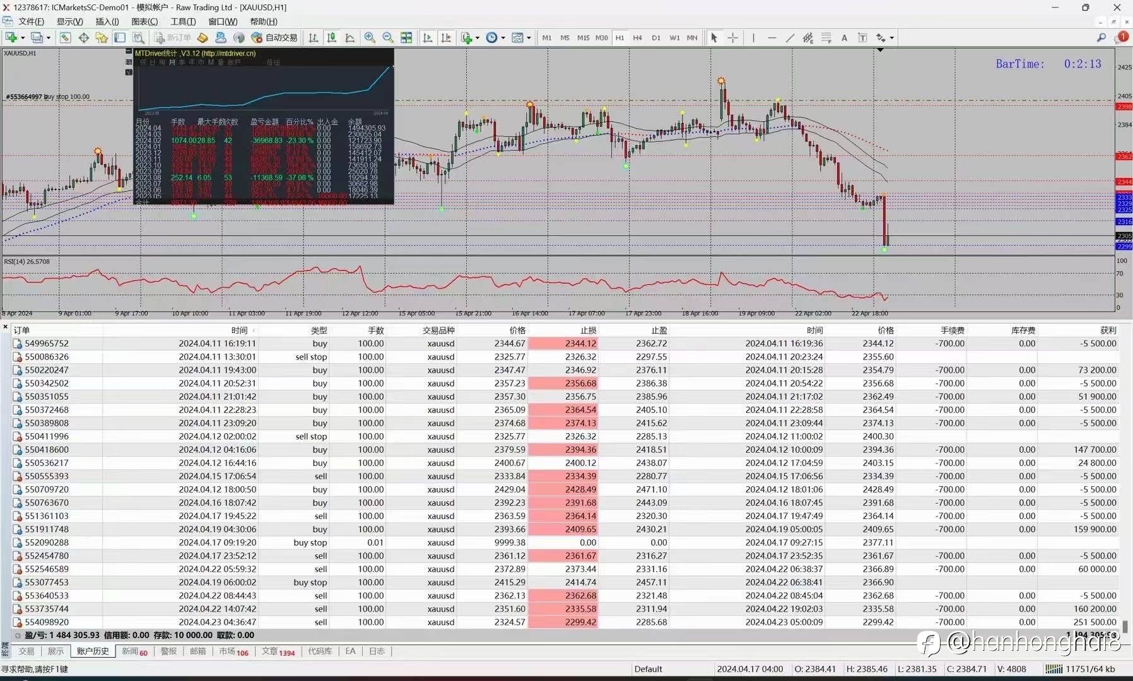Open the 插入(I) menu

coord(107,21)
